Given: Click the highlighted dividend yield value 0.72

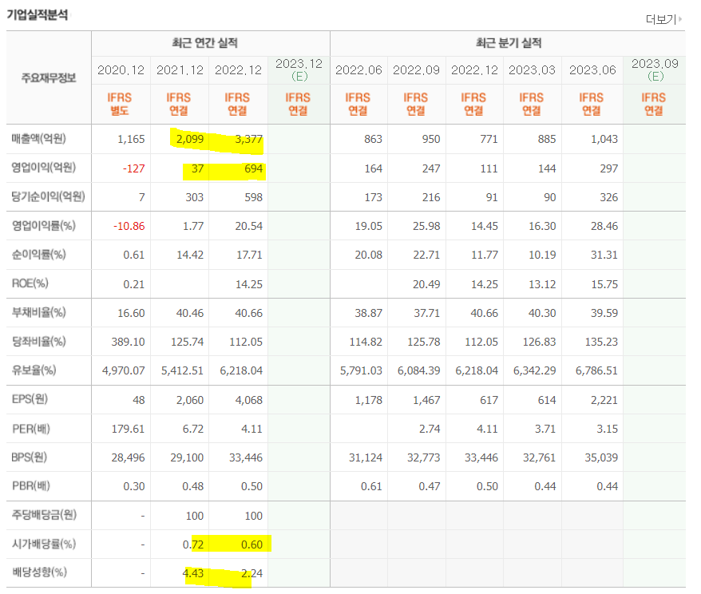Looking at the screenshot, I should pyautogui.click(x=193, y=544).
